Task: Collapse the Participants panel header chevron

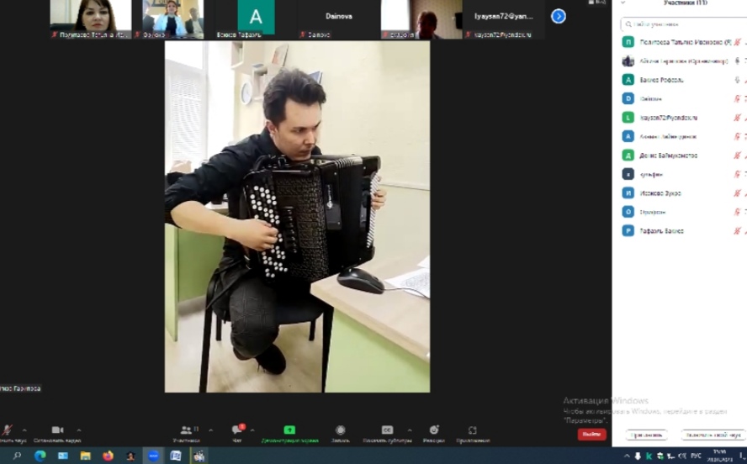Action: [623, 3]
